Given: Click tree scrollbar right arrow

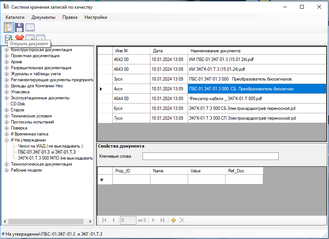Looking at the screenshot, I should [90, 222].
